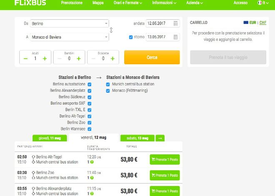This screenshot has height=196, width=275.
Task: Show transfer info for the 03:55 trip
Action: click(x=92, y=193)
